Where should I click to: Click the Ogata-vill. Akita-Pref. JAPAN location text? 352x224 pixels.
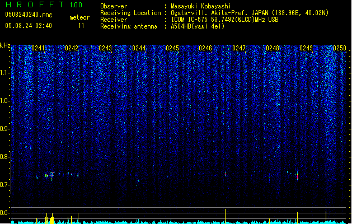click(250, 13)
